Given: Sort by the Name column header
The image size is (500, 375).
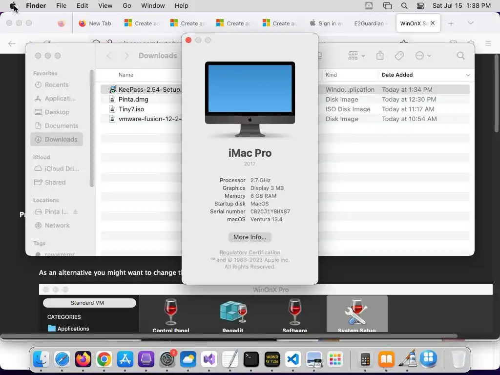Looking at the screenshot, I should (x=125, y=75).
